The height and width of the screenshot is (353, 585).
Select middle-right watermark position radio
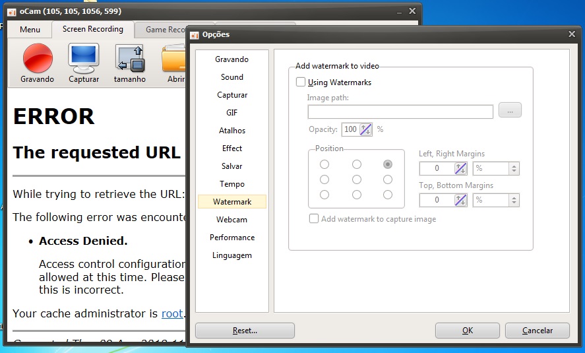pyautogui.click(x=388, y=179)
